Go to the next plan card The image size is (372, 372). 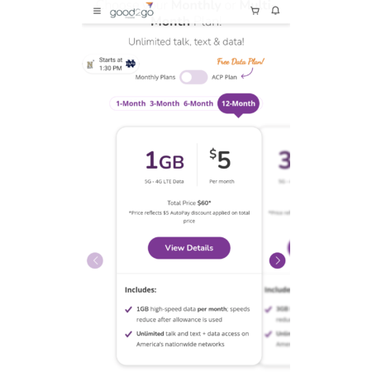point(277,260)
